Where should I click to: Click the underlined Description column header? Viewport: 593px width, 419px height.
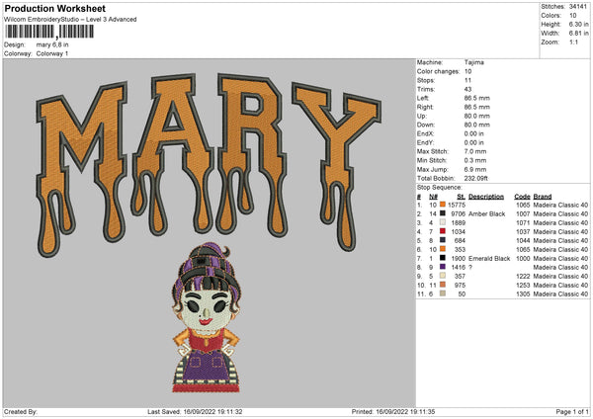489,196
